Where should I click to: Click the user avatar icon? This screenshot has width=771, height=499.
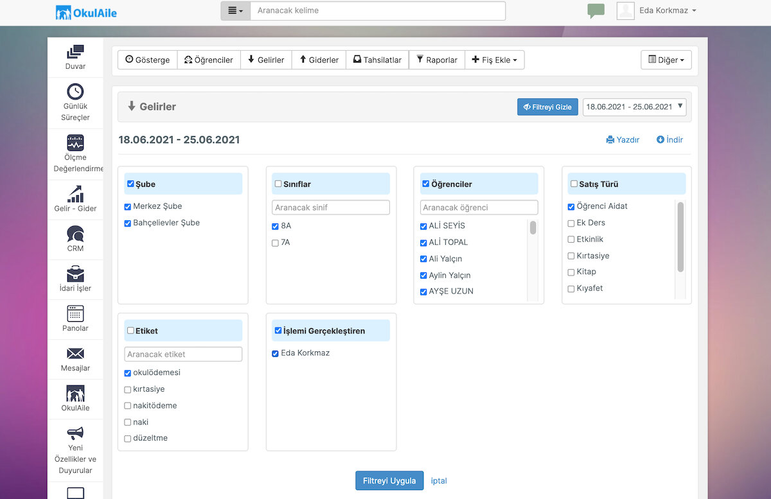point(626,11)
